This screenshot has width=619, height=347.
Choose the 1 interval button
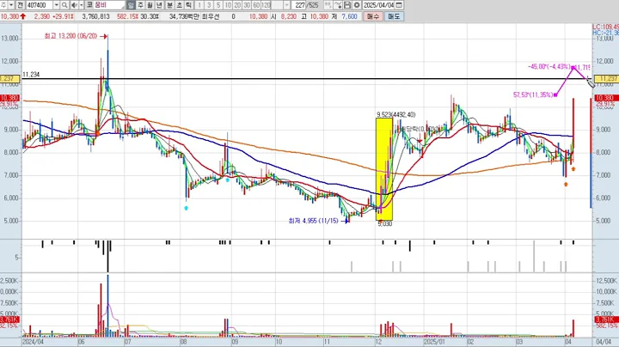coord(199,5)
